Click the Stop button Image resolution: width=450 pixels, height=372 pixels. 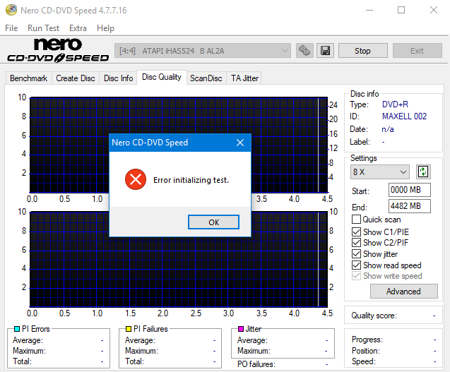(x=363, y=51)
